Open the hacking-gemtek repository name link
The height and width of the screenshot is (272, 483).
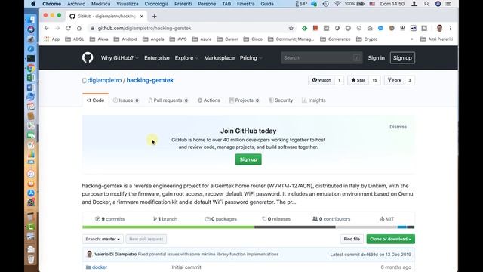point(150,80)
